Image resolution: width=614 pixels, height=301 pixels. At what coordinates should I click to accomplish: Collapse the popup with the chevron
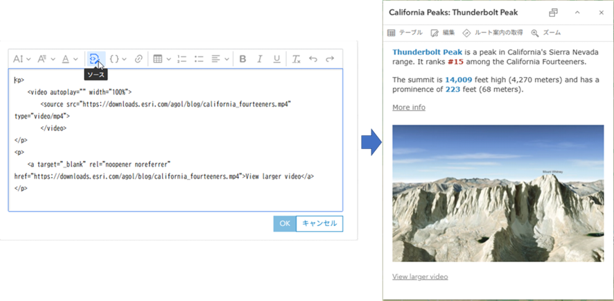coord(577,12)
